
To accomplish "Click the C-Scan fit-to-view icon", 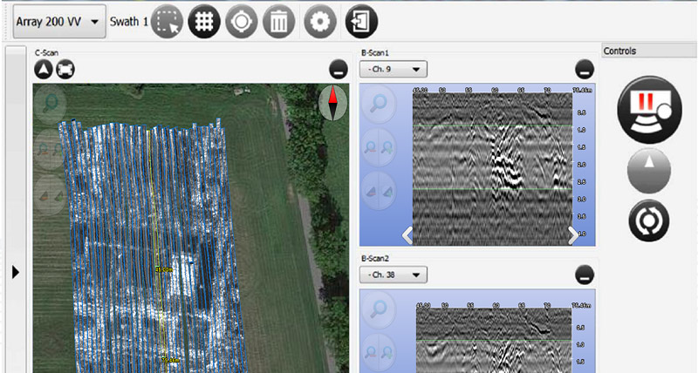I will point(65,70).
